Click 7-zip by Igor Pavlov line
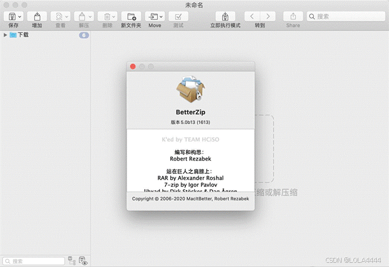The width and height of the screenshot is (389, 267). pos(191,185)
